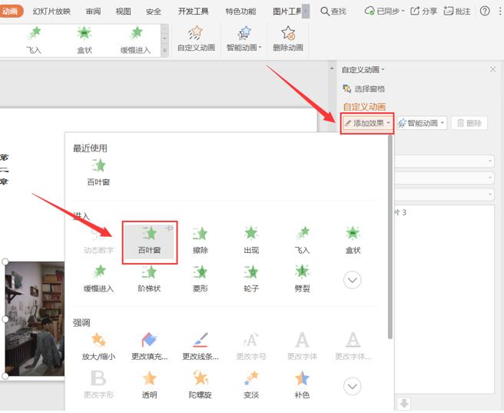Choose 缓慢进入 in the 进入 section
Viewport: 504px width, 413px height.
(98, 278)
